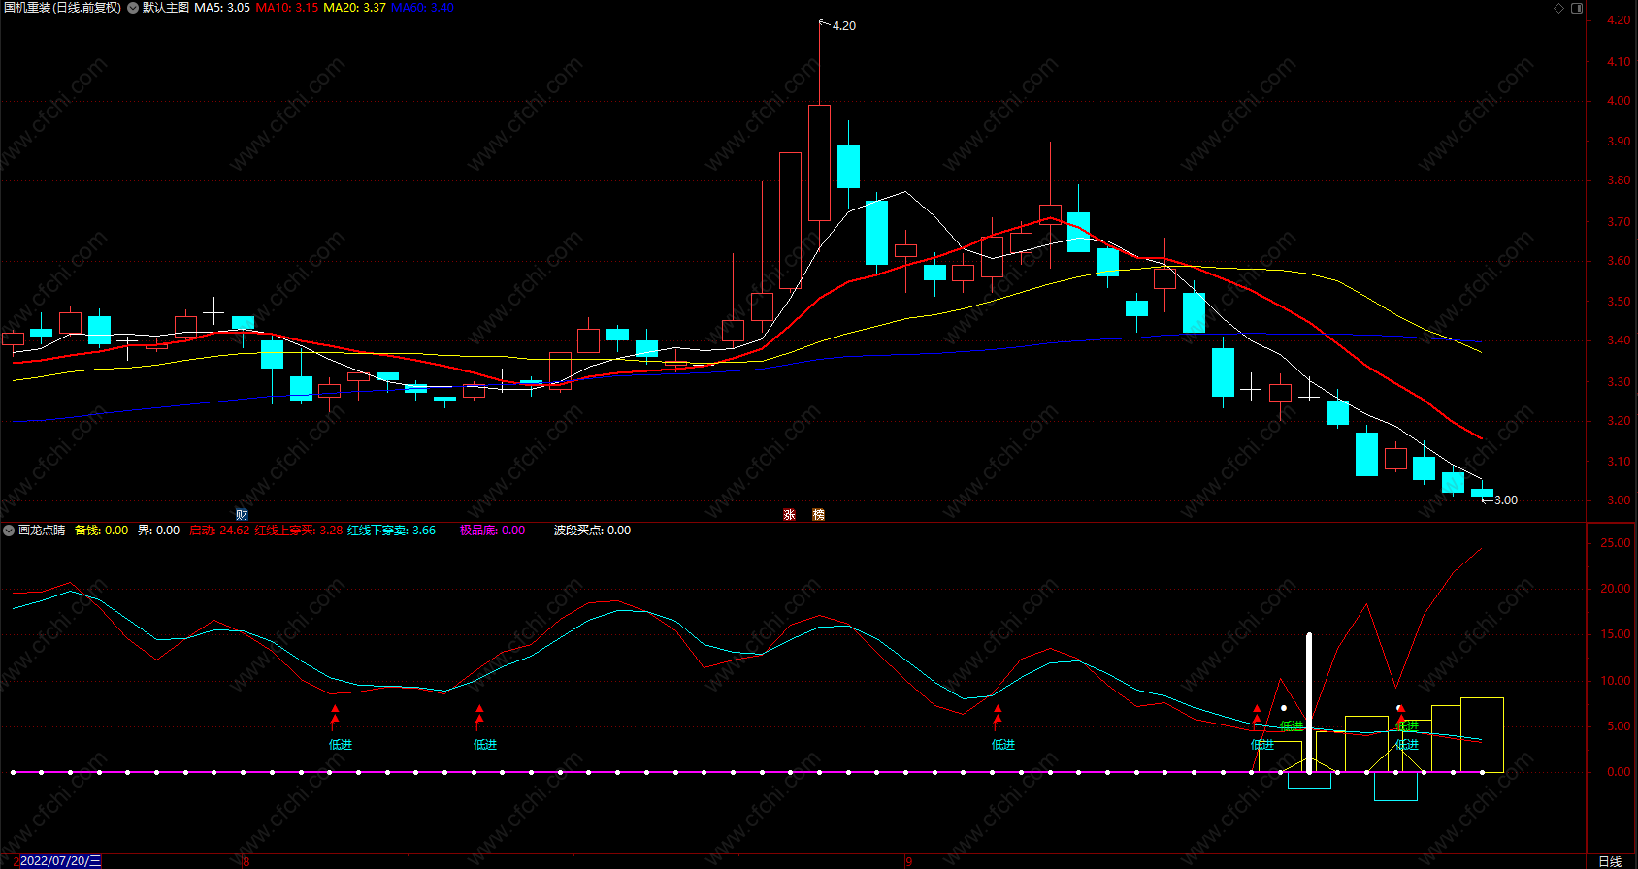Viewport: 1638px width, 869px height.
Task: Toggle the side panel icon at top right
Action: coord(1577,8)
